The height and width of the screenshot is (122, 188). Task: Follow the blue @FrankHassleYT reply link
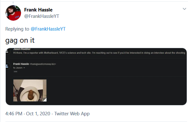48,29
